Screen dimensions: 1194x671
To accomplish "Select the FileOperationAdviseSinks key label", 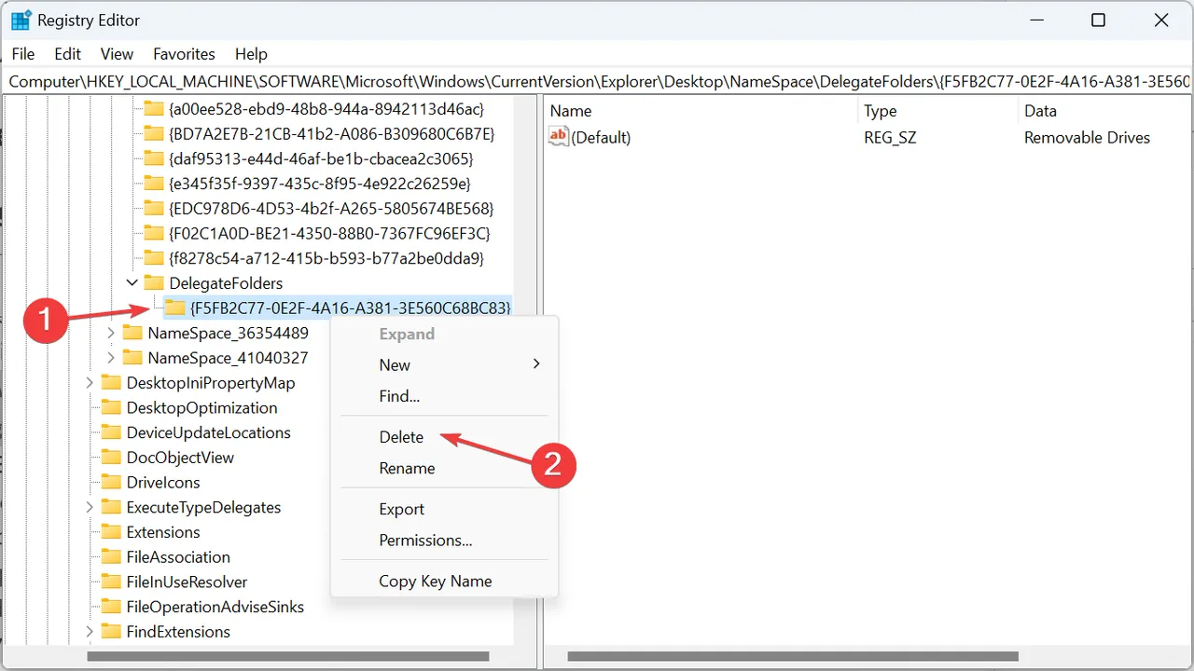I will point(215,607).
